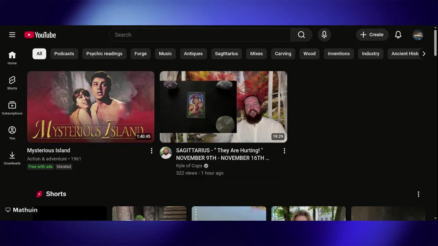
Task: Play the Mysterious Island thumbnail
Action: point(91,107)
